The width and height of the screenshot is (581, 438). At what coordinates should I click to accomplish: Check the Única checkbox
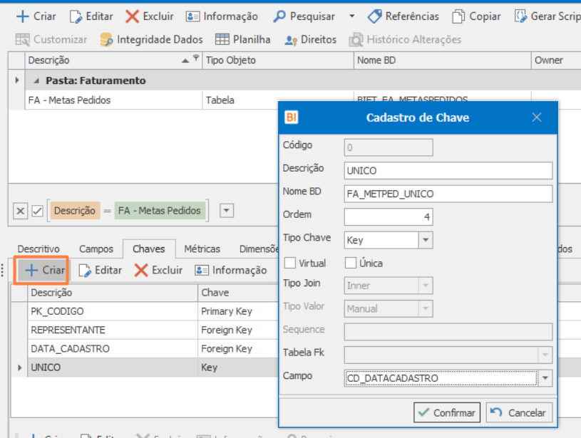coord(351,263)
